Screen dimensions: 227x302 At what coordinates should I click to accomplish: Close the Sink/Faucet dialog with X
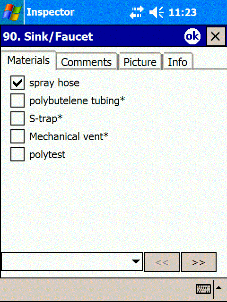point(216,36)
